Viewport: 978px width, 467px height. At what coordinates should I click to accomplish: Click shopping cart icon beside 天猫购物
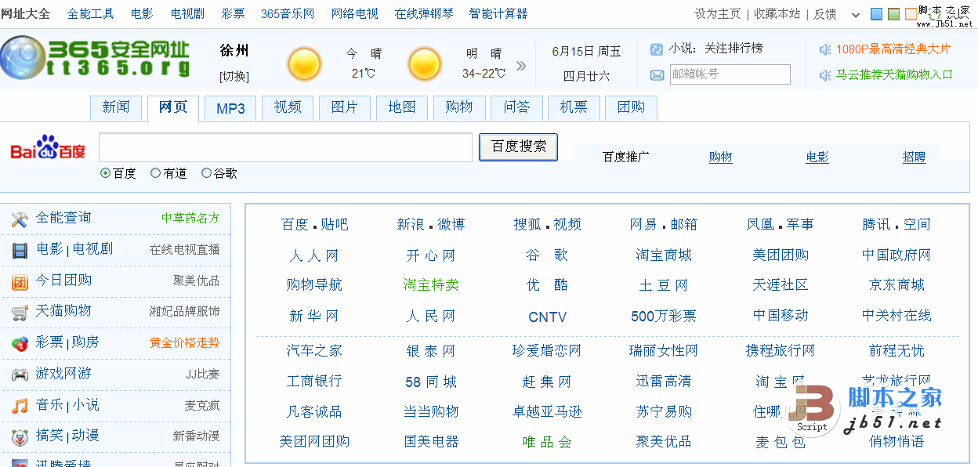[20, 313]
